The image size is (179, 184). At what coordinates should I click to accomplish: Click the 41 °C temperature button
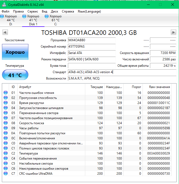pos(15,75)
